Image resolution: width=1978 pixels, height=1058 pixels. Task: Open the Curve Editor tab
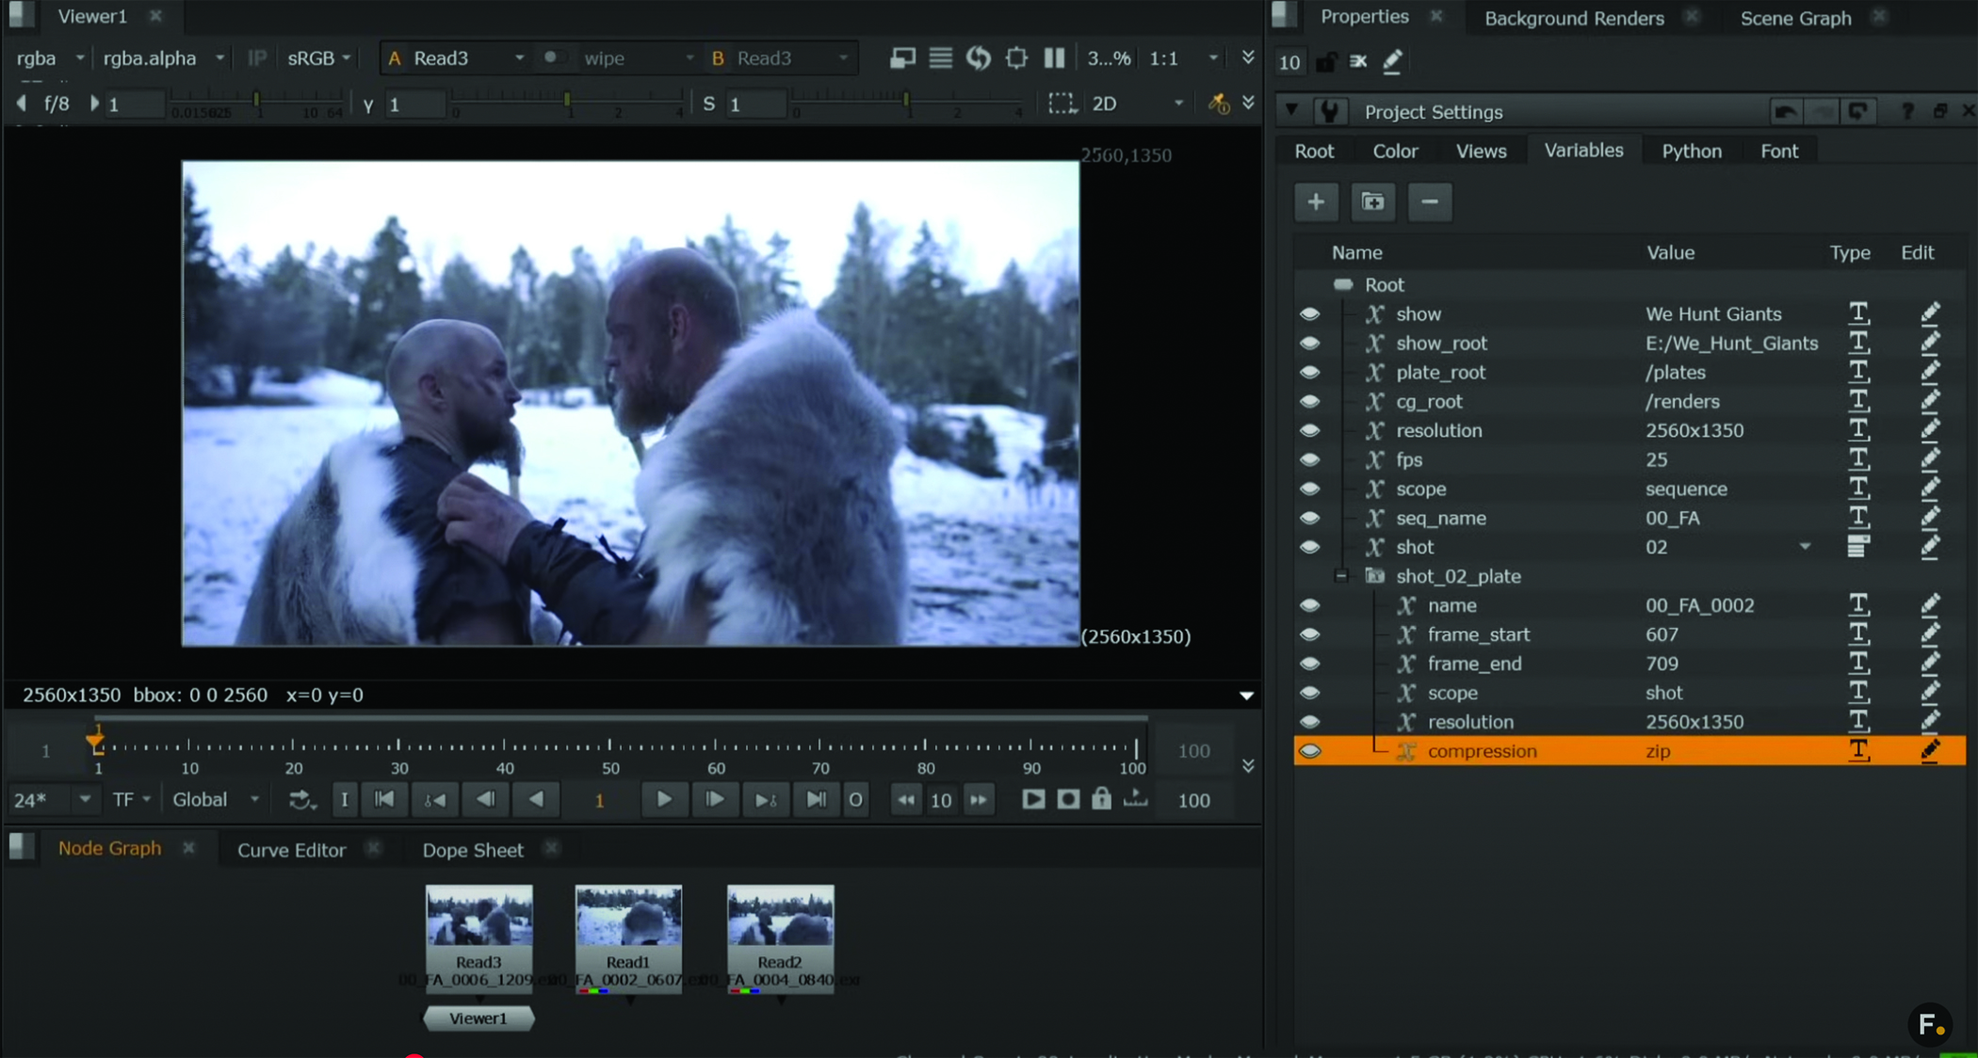291,850
